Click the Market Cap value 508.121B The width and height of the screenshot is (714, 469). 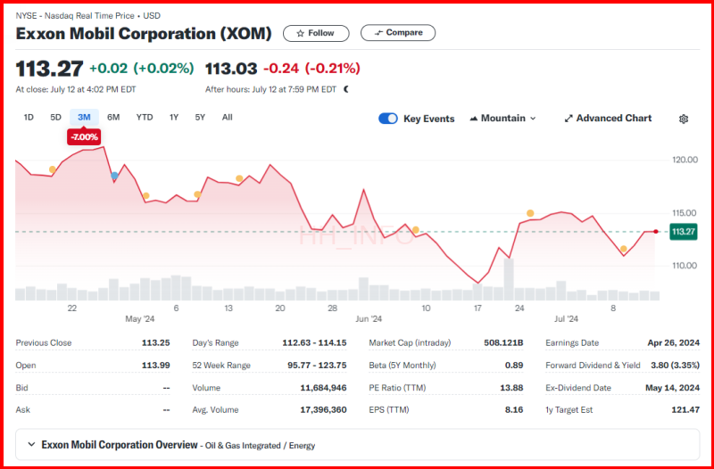(x=503, y=343)
